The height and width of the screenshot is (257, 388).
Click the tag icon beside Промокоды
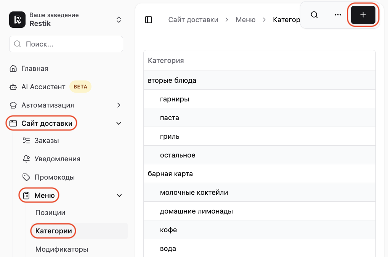point(26,177)
